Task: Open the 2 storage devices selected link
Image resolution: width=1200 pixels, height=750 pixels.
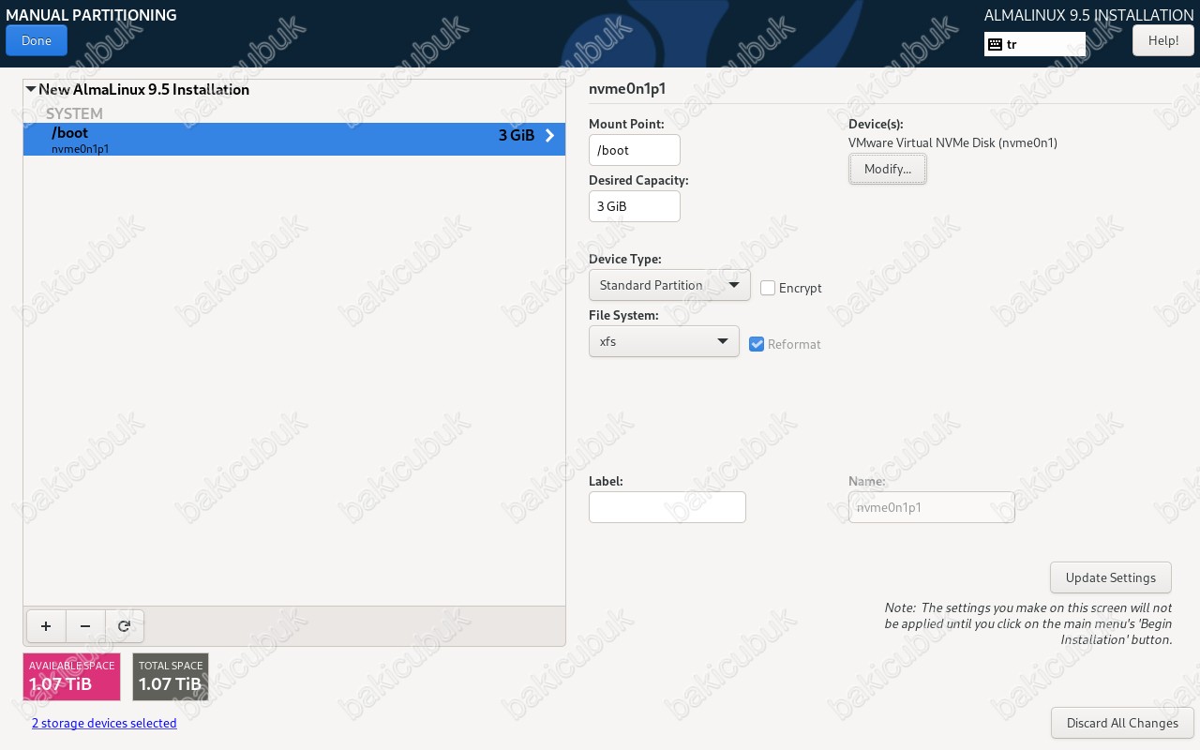Action: tap(104, 723)
